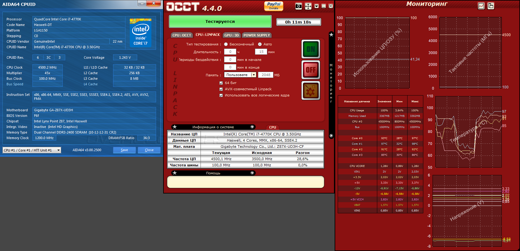Open the Память Пользовате dropdown

[240, 75]
